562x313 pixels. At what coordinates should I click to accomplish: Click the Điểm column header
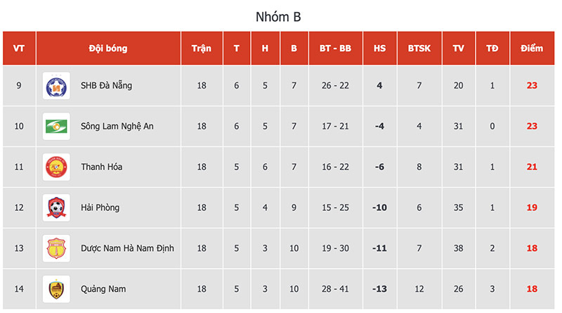click(x=532, y=49)
